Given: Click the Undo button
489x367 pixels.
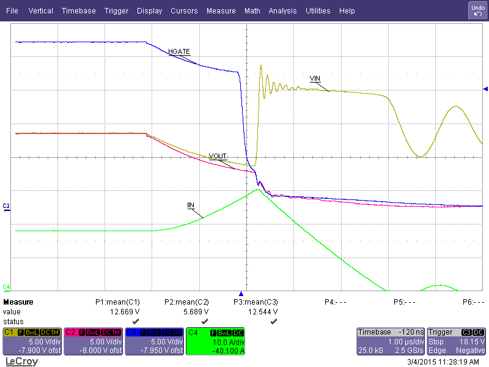Looking at the screenshot, I should [x=477, y=10].
